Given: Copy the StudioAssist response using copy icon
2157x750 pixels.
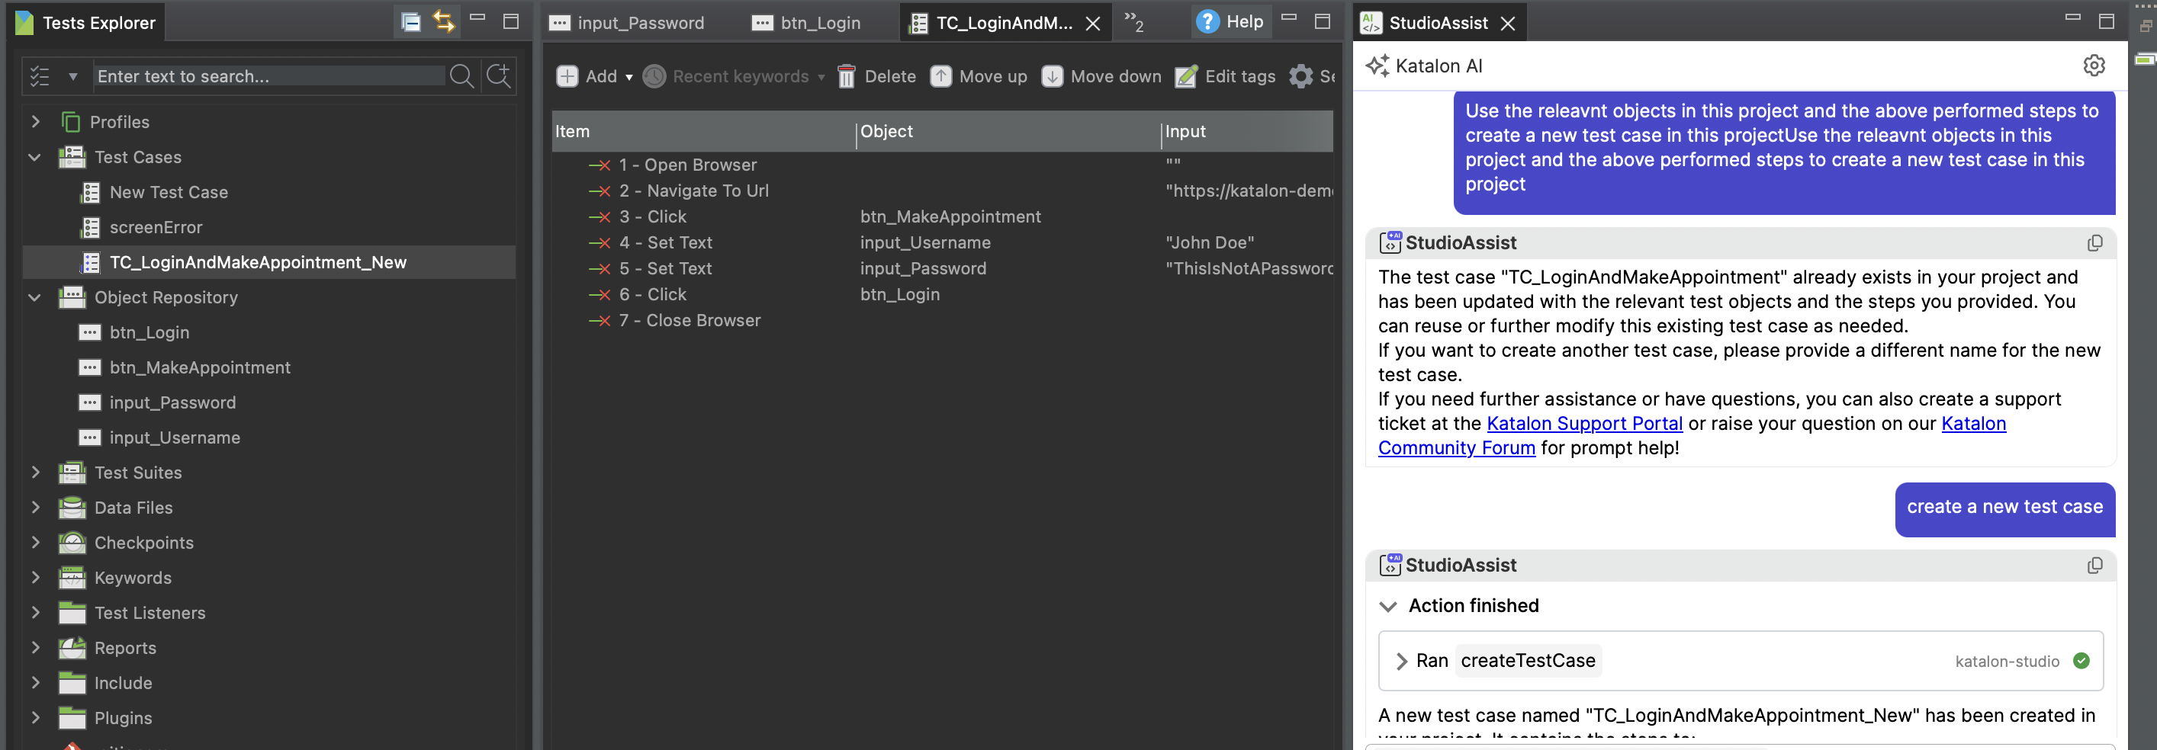Looking at the screenshot, I should [x=2095, y=242].
